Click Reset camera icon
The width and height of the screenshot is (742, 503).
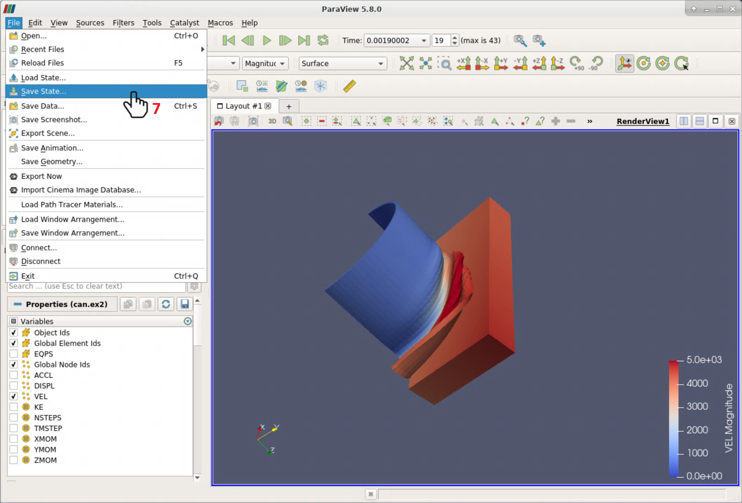(407, 63)
